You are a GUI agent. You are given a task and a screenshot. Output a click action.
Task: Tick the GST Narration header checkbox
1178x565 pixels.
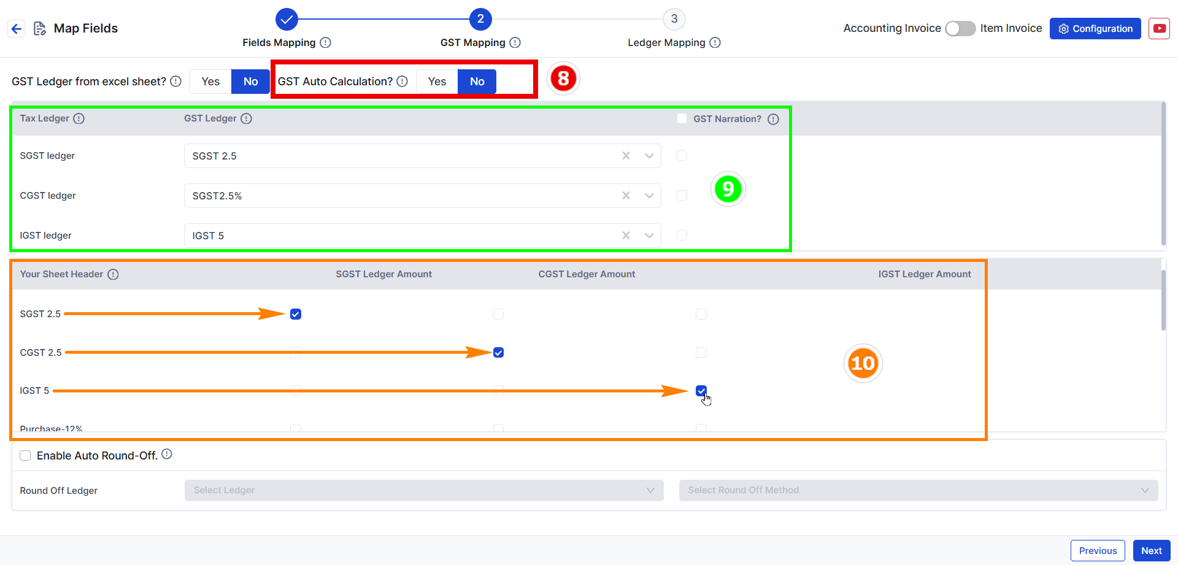click(x=682, y=118)
